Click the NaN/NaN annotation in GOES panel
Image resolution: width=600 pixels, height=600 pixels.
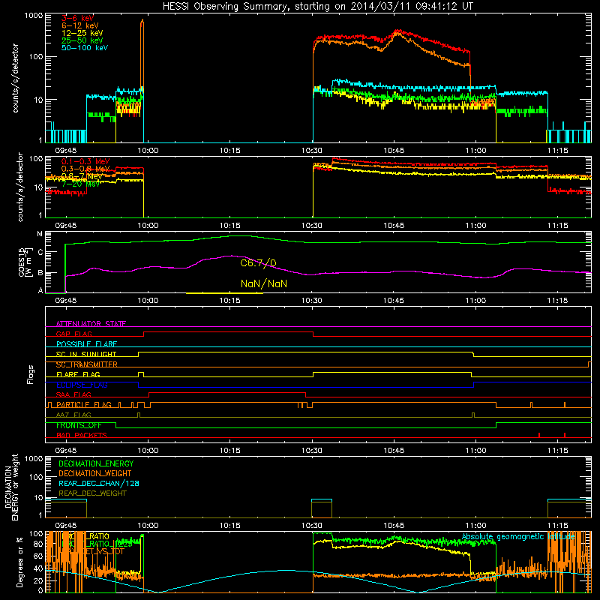(264, 283)
